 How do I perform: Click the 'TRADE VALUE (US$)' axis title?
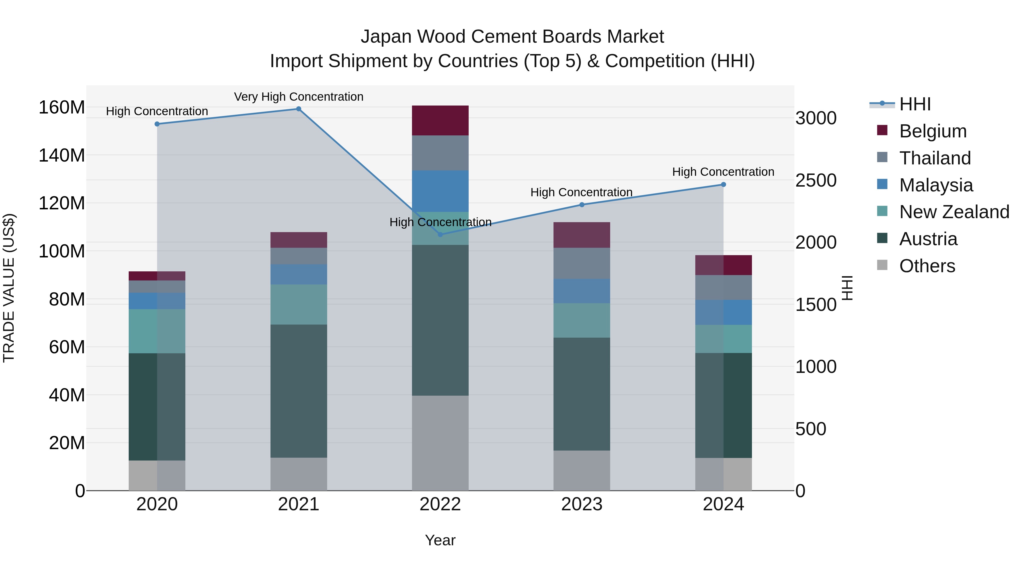coord(9,288)
